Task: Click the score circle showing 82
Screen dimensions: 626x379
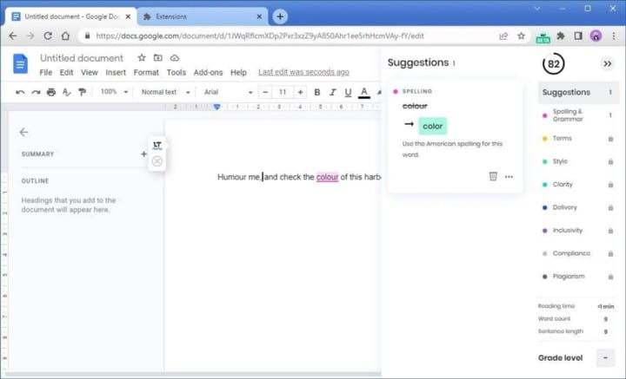Action: tap(553, 63)
